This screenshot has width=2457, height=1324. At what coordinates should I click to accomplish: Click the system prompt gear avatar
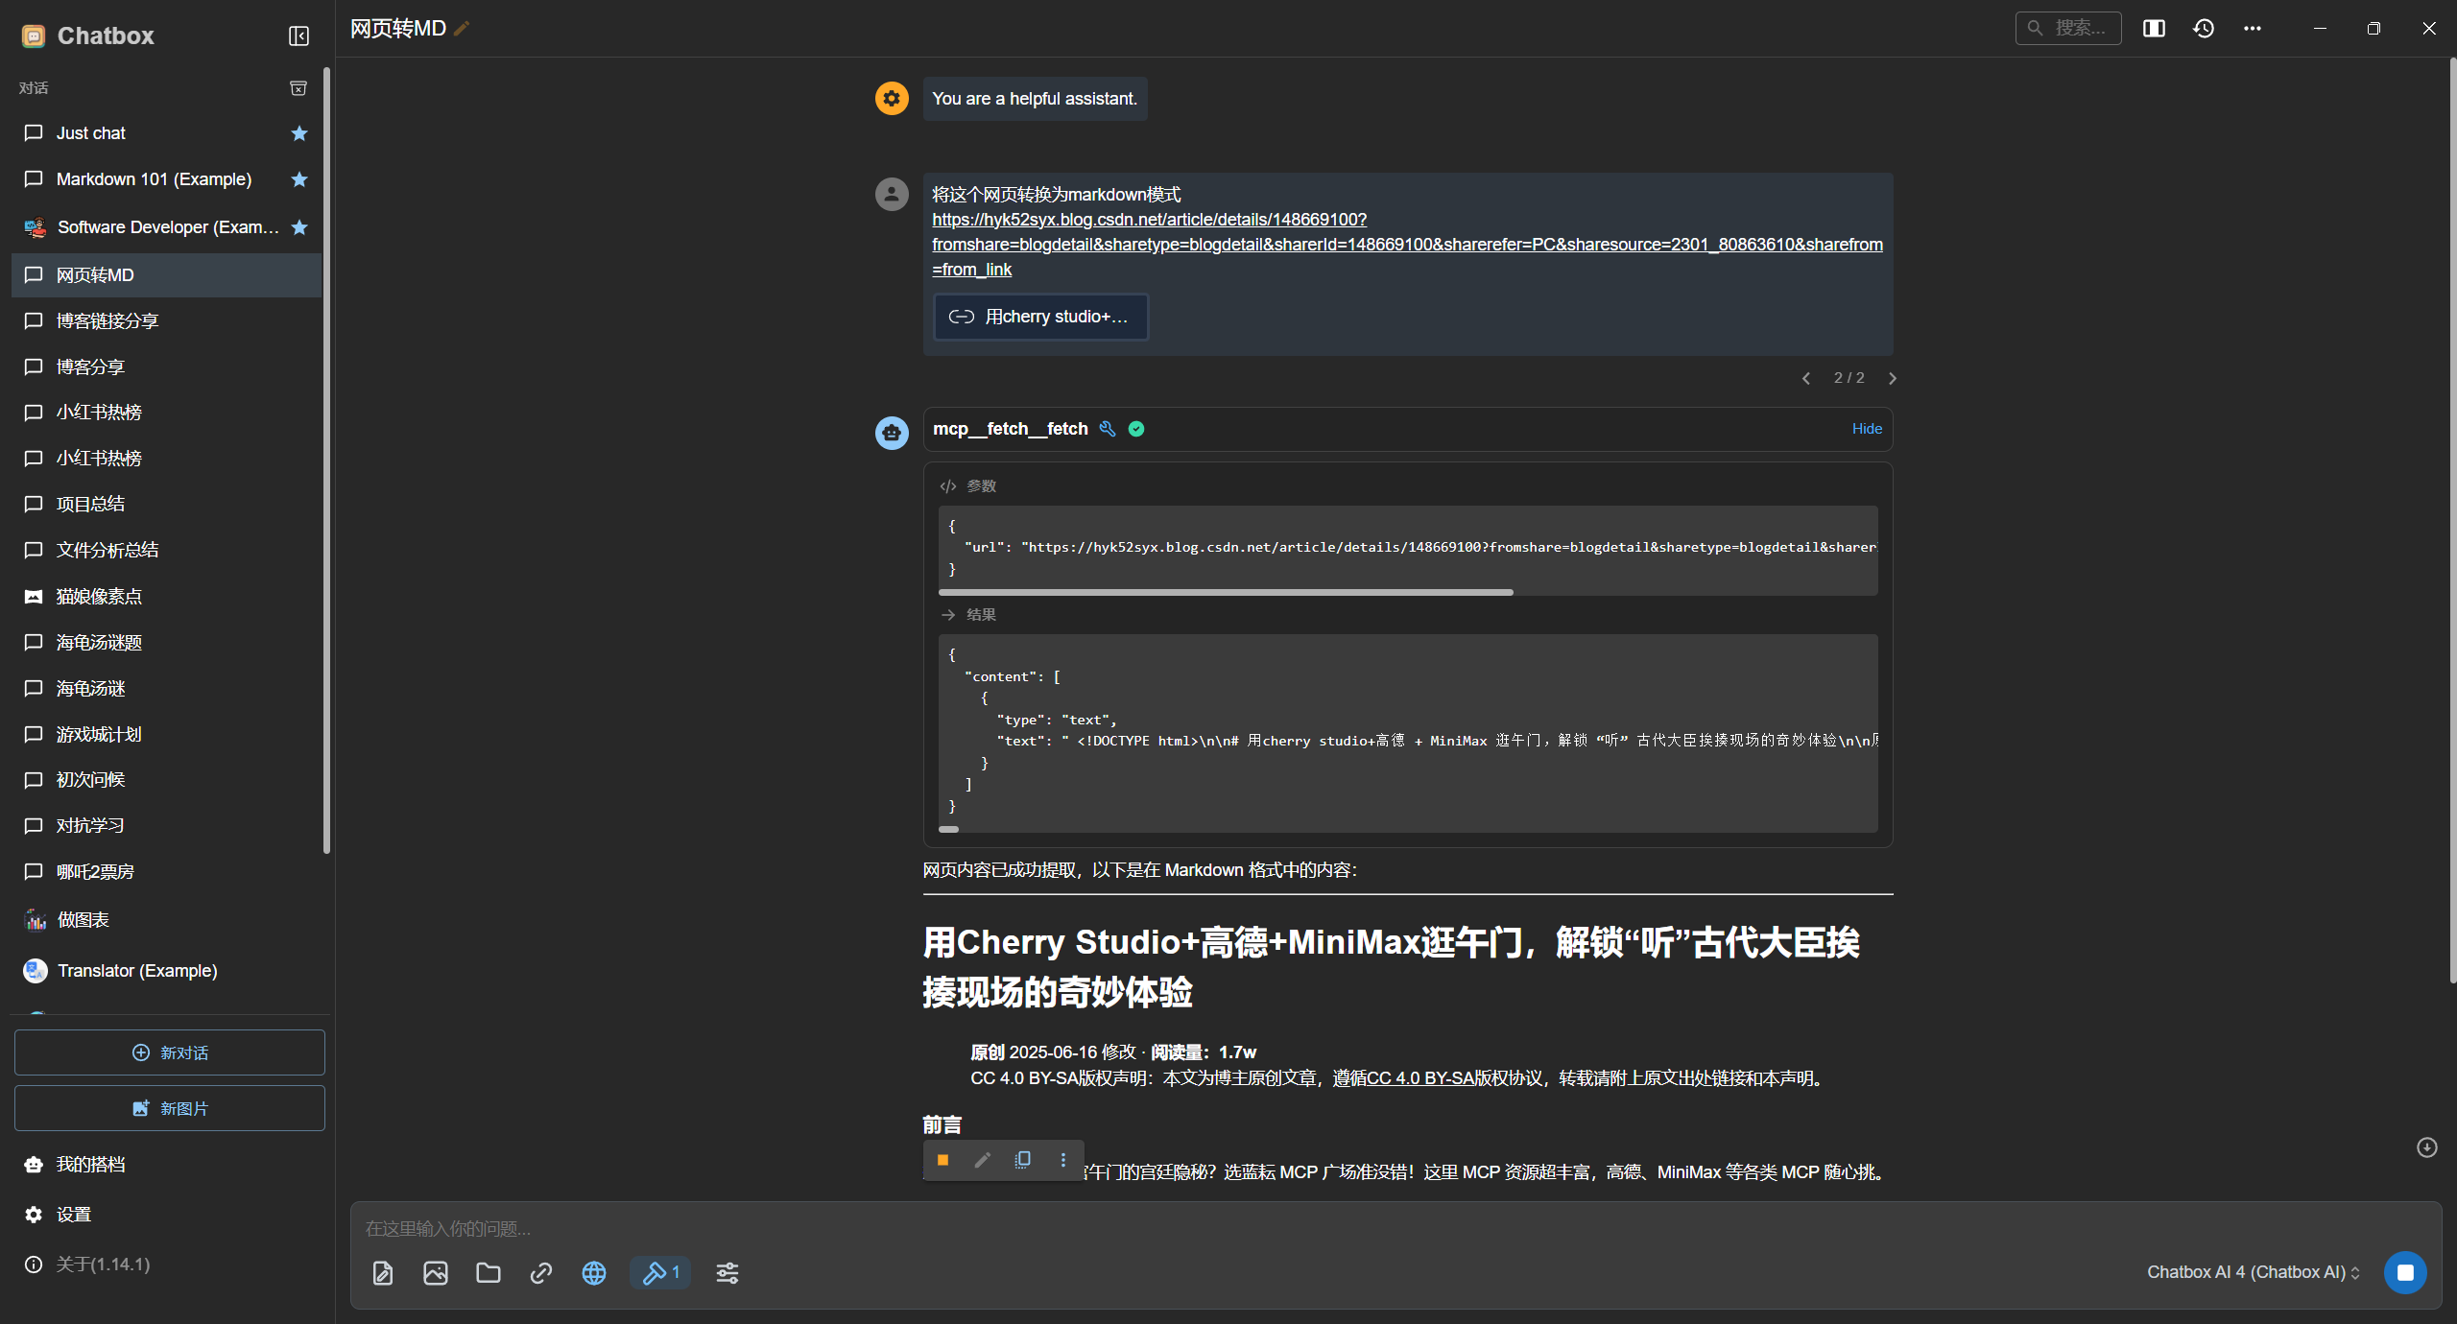coord(892,98)
